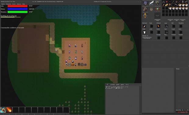
Task: Switch to the gains chat tab
Action: pyautogui.click(x=122, y=85)
